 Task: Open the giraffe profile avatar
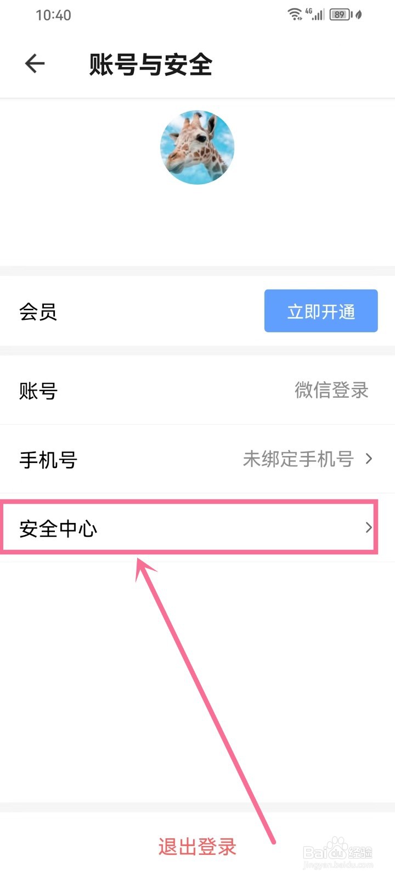197,147
